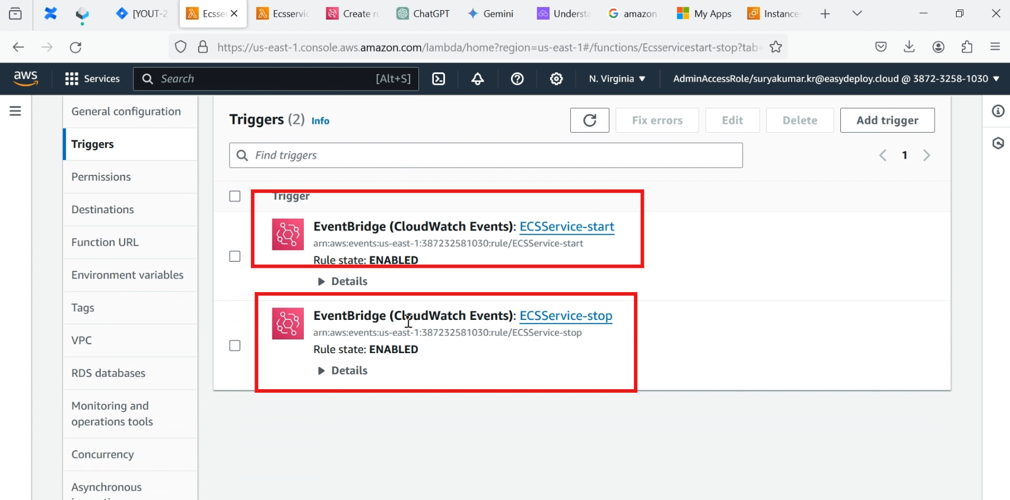Open the notifications bell

(478, 79)
